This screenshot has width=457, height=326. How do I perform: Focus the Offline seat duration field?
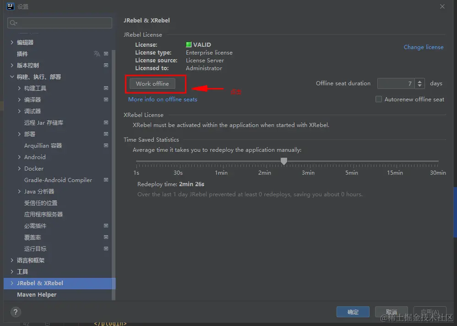(397, 83)
